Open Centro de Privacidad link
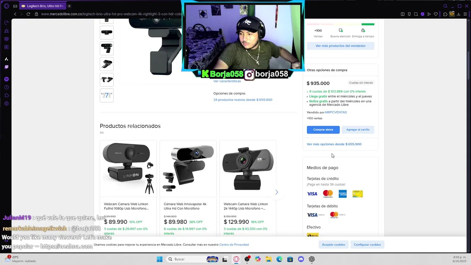Image resolution: width=471 pixels, height=265 pixels. (234, 244)
